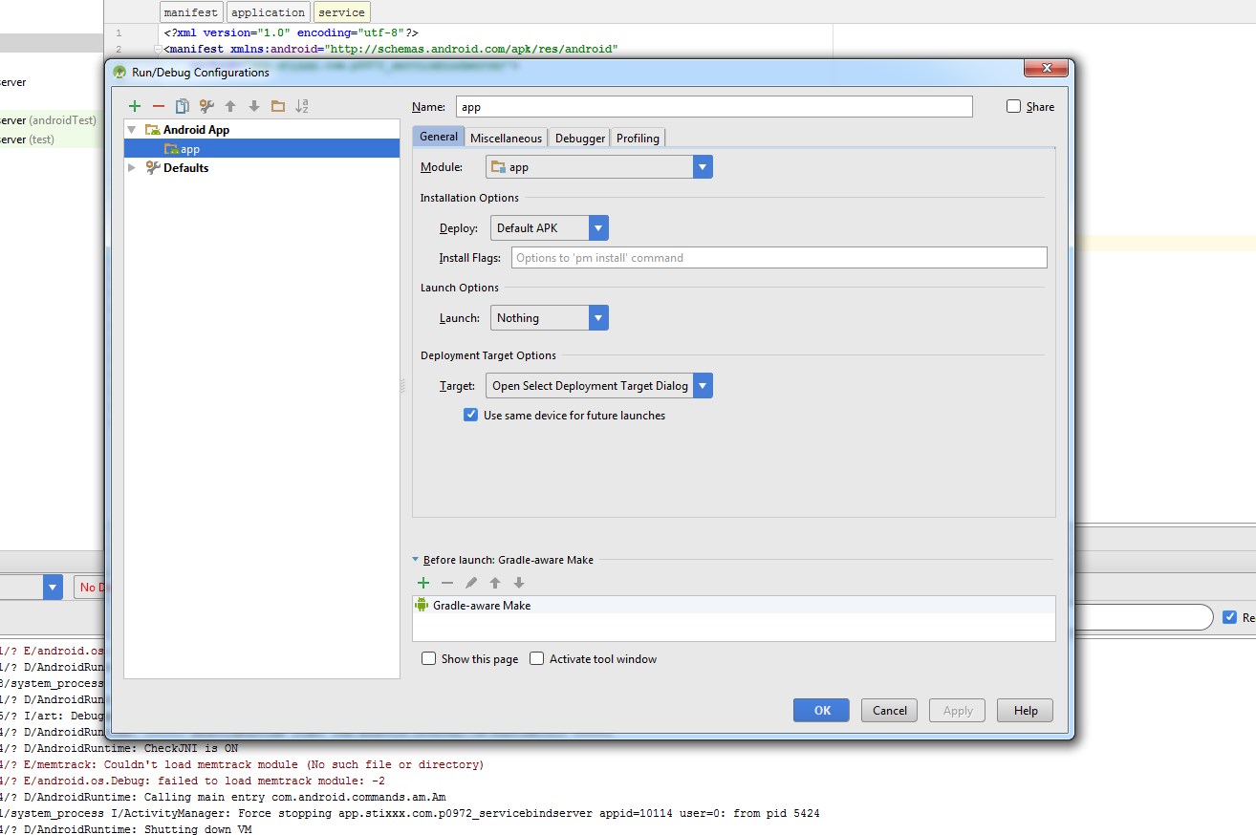
Task: Open edit defaults wrench icon
Action: [206, 106]
